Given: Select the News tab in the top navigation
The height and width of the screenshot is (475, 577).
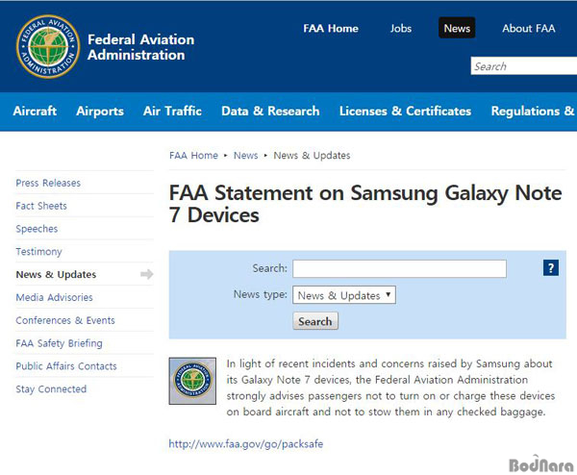Looking at the screenshot, I should tap(457, 28).
